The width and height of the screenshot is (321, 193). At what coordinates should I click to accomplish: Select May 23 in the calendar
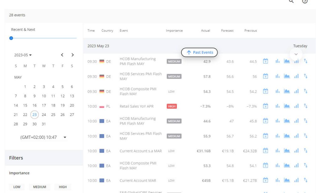click(34, 115)
